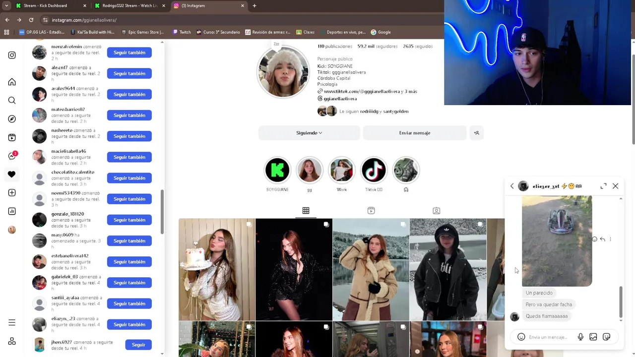Open Instagram home from sidebar house icon
This screenshot has width=635, height=357.
pyautogui.click(x=12, y=82)
